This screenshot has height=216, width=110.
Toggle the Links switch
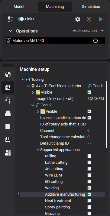(21, 19)
